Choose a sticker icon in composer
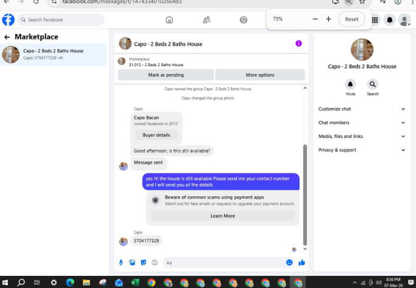This screenshot has height=288, width=416. (144, 262)
